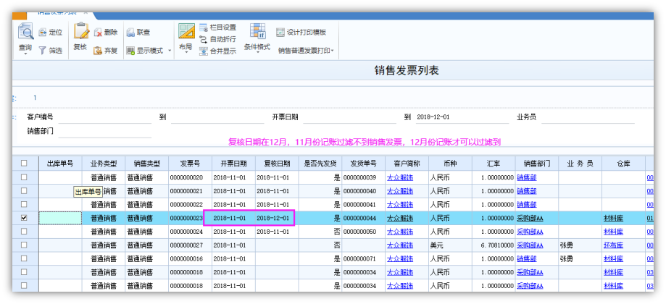Image resolution: width=666 pixels, height=304 pixels.
Task: Click the 布局 layout icon
Action: coord(186,32)
